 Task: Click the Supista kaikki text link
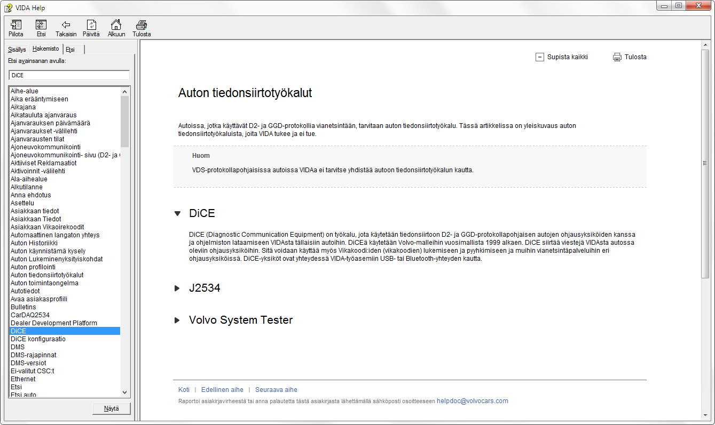(x=568, y=57)
